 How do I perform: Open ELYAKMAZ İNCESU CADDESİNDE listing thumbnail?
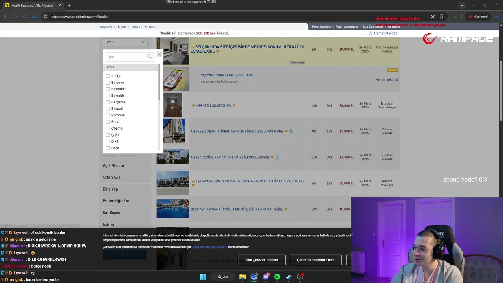173,182
